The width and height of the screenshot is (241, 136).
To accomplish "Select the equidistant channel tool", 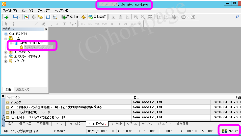I will (43, 24).
